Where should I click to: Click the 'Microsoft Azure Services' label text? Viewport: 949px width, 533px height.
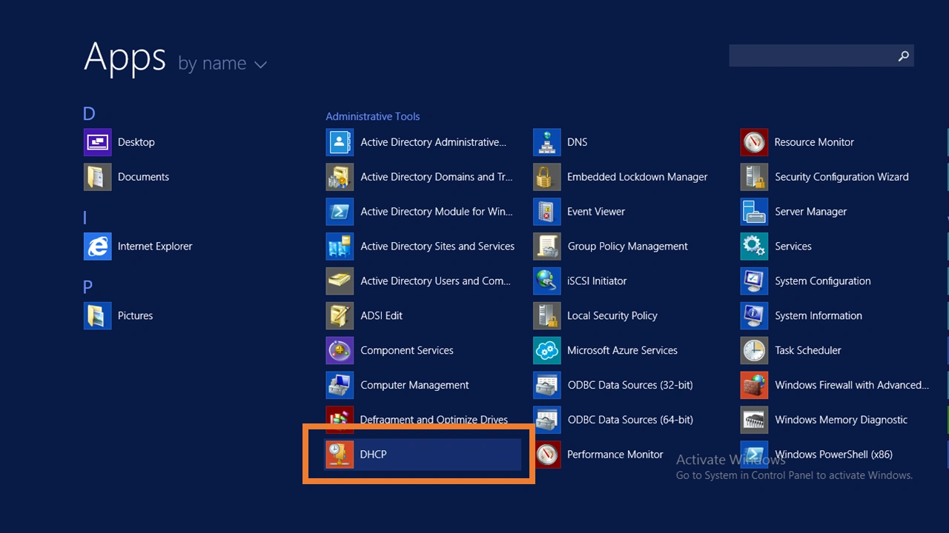[623, 350]
